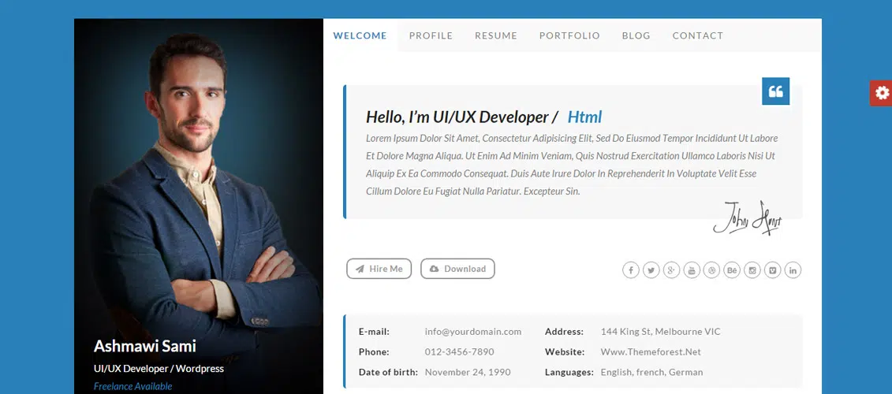Open the Facebook social profile icon
The height and width of the screenshot is (394, 892).
tap(630, 270)
